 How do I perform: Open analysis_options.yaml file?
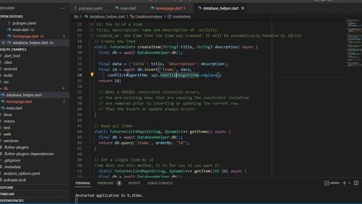click(x=21, y=173)
